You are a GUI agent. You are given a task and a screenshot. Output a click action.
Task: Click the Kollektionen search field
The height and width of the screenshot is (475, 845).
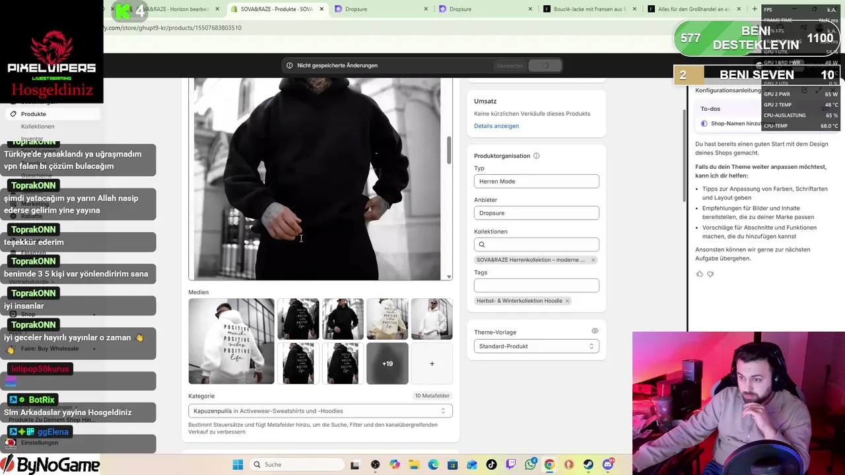pos(536,245)
